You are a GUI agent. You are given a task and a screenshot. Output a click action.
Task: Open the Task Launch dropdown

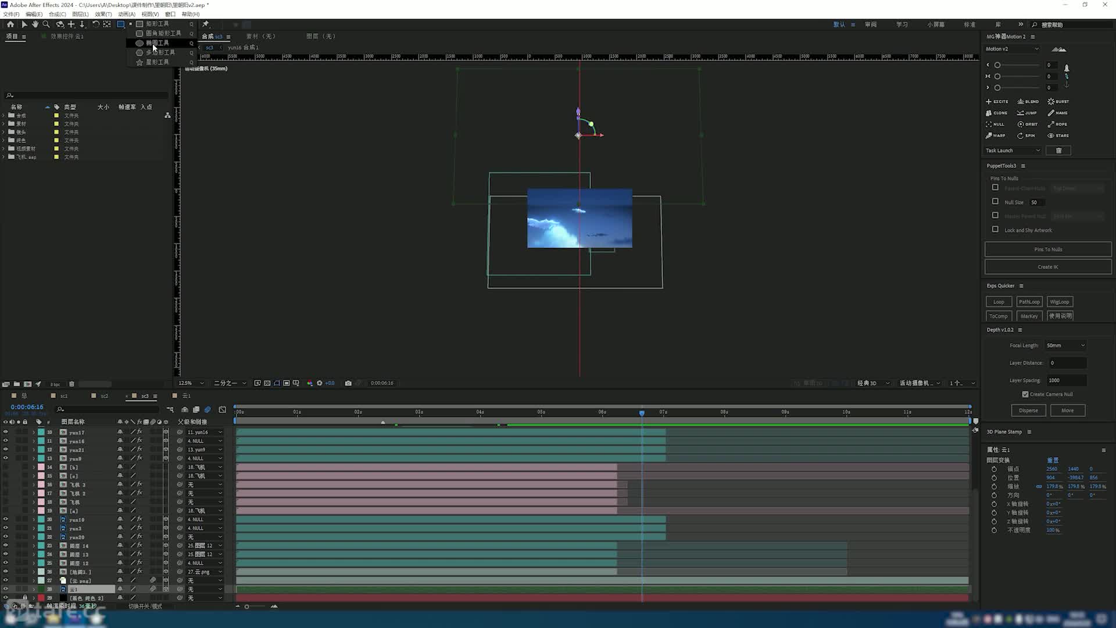point(1013,151)
